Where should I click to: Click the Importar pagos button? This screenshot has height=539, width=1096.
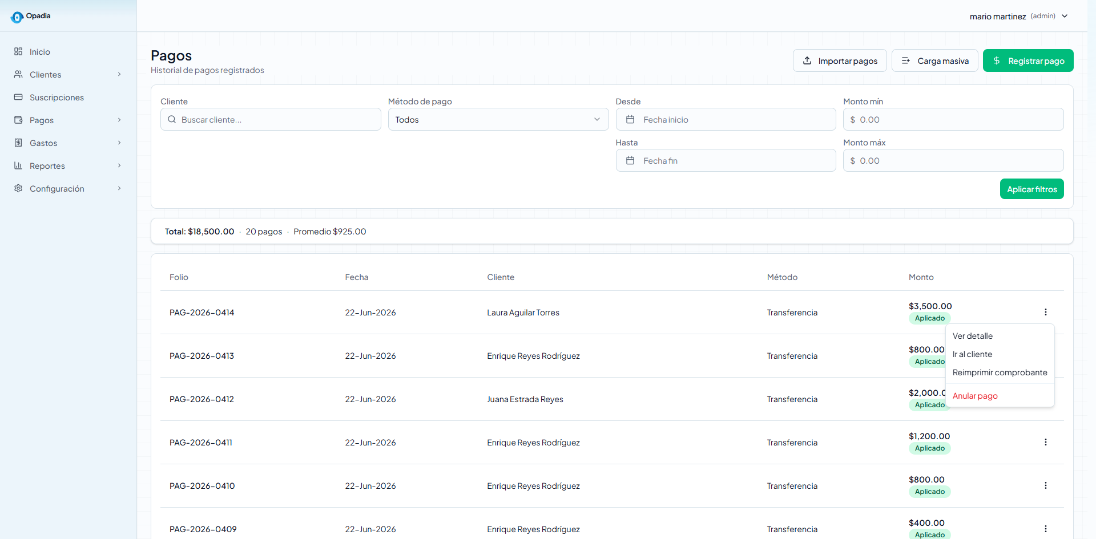pyautogui.click(x=840, y=60)
